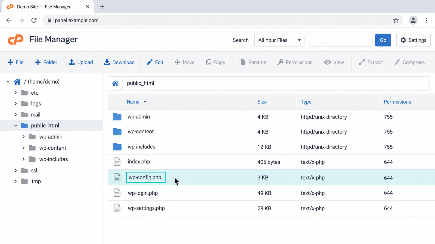This screenshot has width=435, height=244.
Task: Open Permissions for the selected file
Action: [295, 62]
